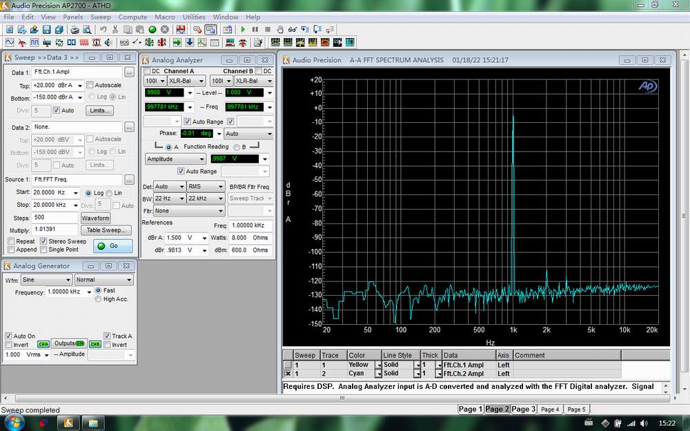The image size is (690, 431).
Task: Open the Sweep menu
Action: 100,17
